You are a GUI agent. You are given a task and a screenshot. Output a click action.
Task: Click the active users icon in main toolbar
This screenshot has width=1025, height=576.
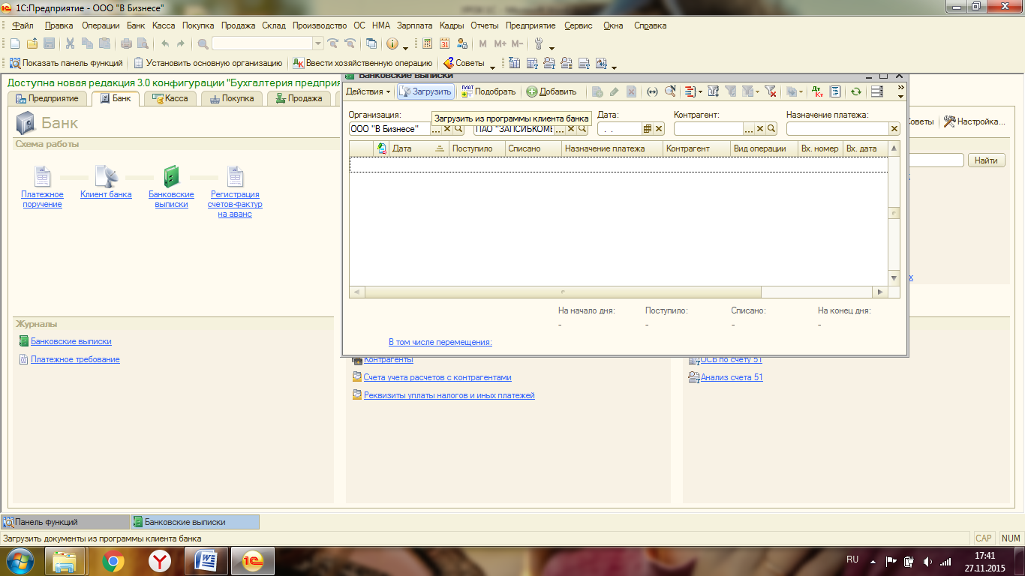coord(461,44)
